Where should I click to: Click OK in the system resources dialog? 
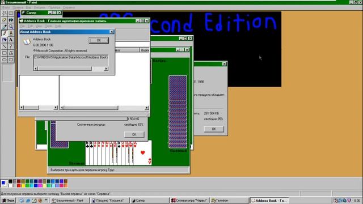[134, 134]
